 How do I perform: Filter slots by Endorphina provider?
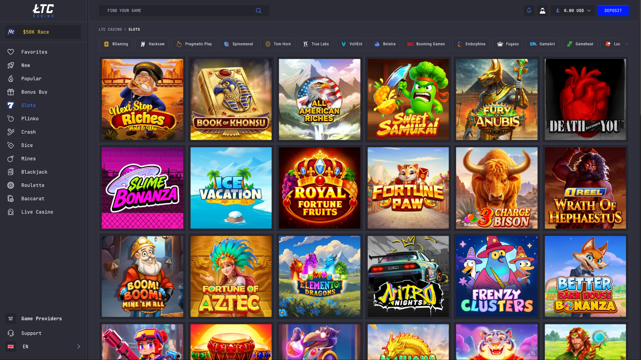pyautogui.click(x=471, y=44)
